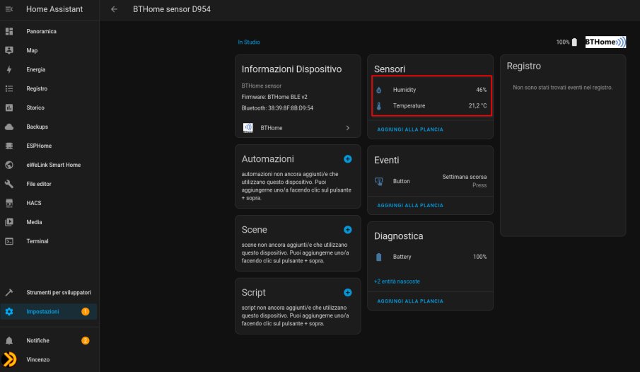
Task: Open the Energia lightning icon
Action: coord(9,69)
